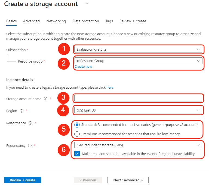Viewport: 209px width, 186px height.
Task: Click the Previous button
Action: click(x=88, y=180)
